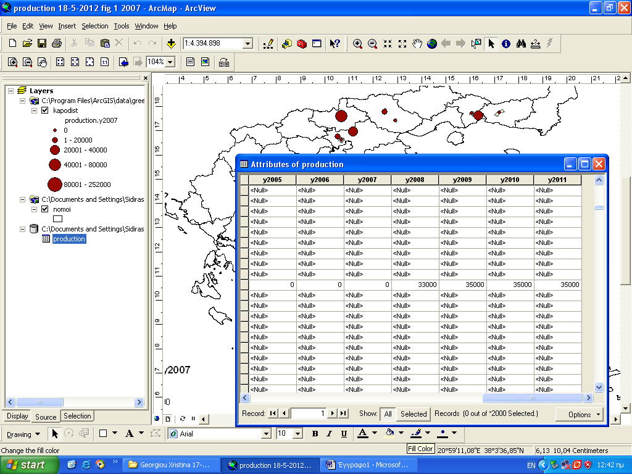Image resolution: width=632 pixels, height=474 pixels.
Task: Click the What's This help icon
Action: pyautogui.click(x=335, y=44)
